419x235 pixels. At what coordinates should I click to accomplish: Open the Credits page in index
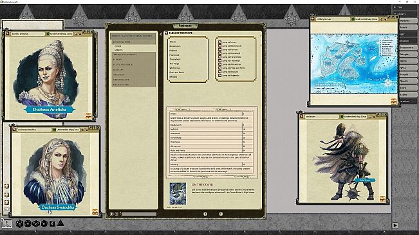click(118, 50)
